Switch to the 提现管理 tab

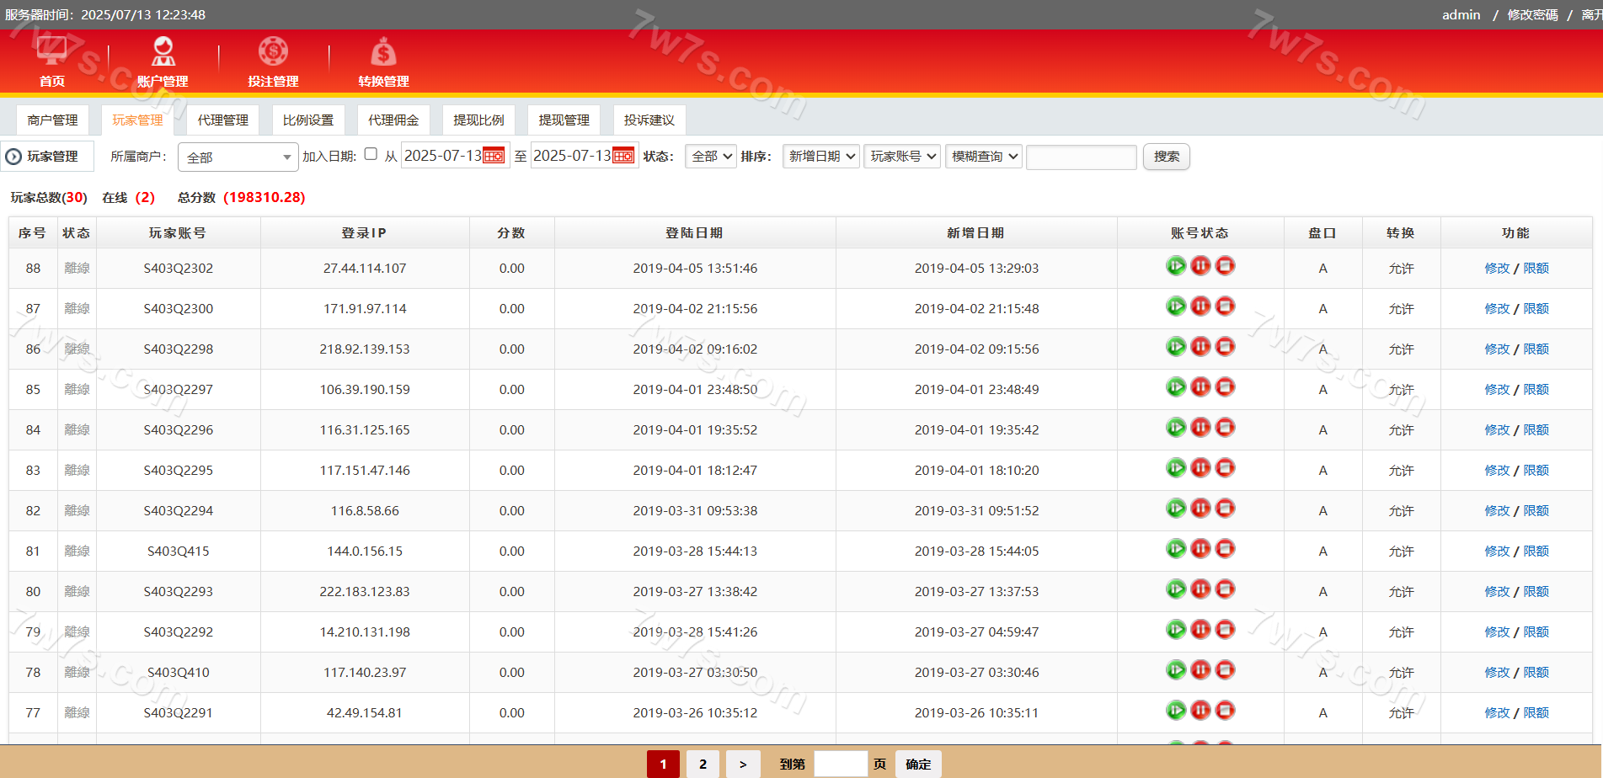coord(564,120)
